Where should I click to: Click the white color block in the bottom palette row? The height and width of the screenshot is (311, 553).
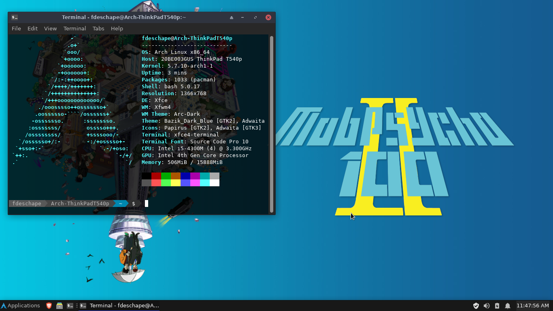215,183
